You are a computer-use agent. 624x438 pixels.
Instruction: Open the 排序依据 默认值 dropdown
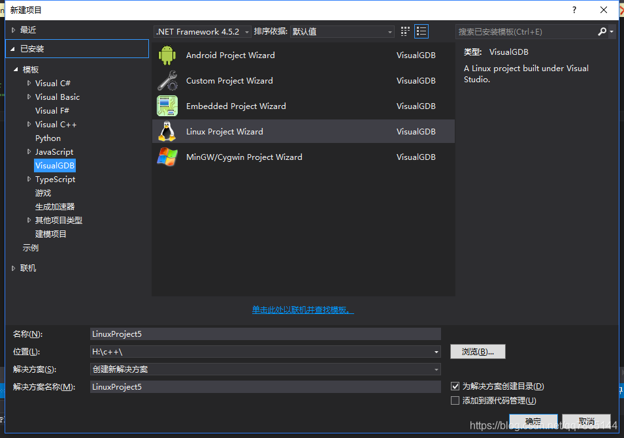342,32
